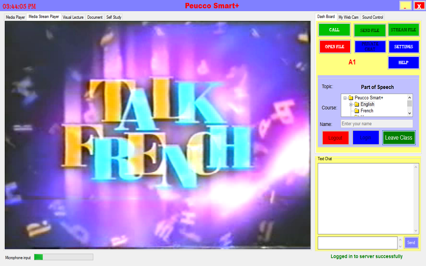
Task: Click the chat input down stepper arrow
Action: (400, 246)
